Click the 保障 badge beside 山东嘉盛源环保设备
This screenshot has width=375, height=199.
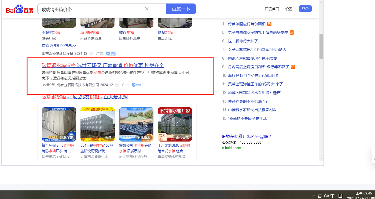[x=112, y=53]
